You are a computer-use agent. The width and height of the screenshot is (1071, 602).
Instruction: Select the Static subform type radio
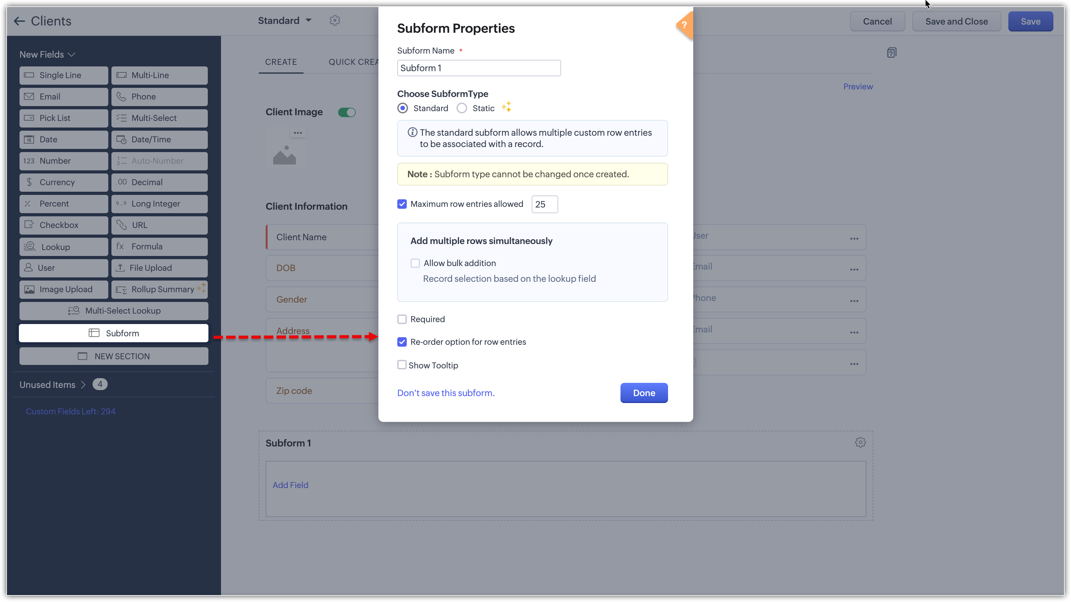[x=462, y=109]
